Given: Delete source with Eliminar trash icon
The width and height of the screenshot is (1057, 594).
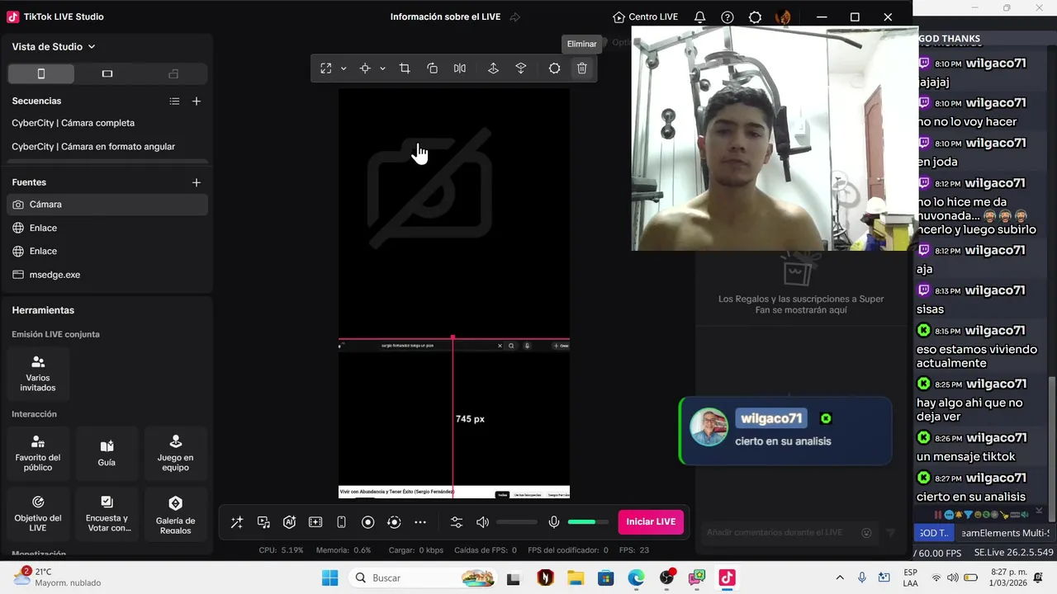Looking at the screenshot, I should [582, 68].
